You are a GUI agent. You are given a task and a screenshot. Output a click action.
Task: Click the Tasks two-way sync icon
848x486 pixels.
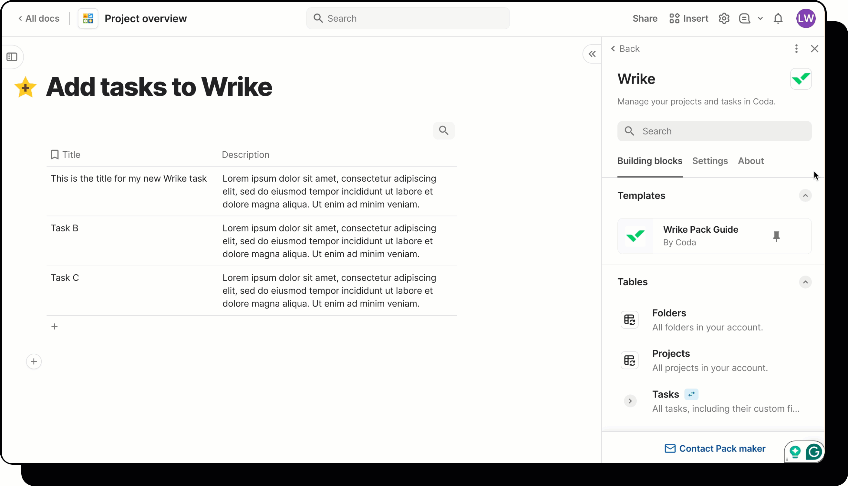coord(691,394)
